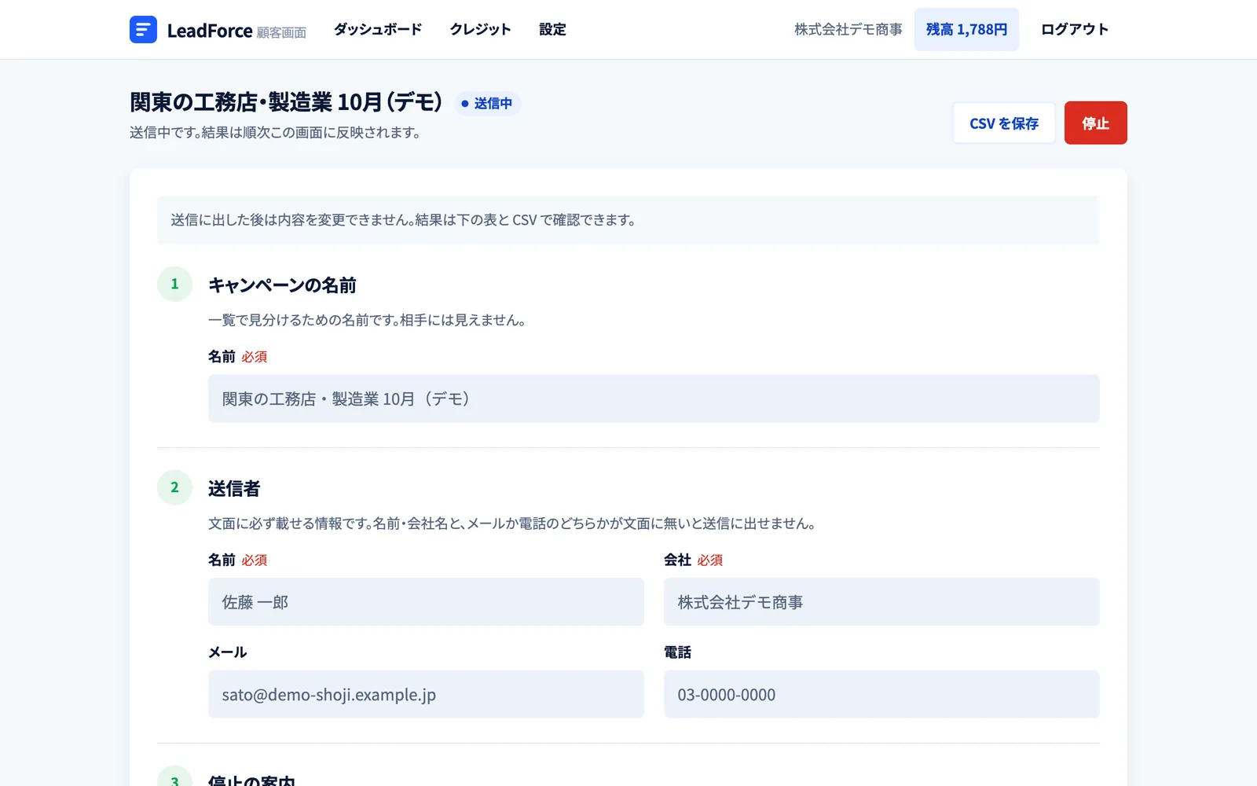Click the CSV を保存 button
This screenshot has height=786, width=1257.
(x=1004, y=123)
